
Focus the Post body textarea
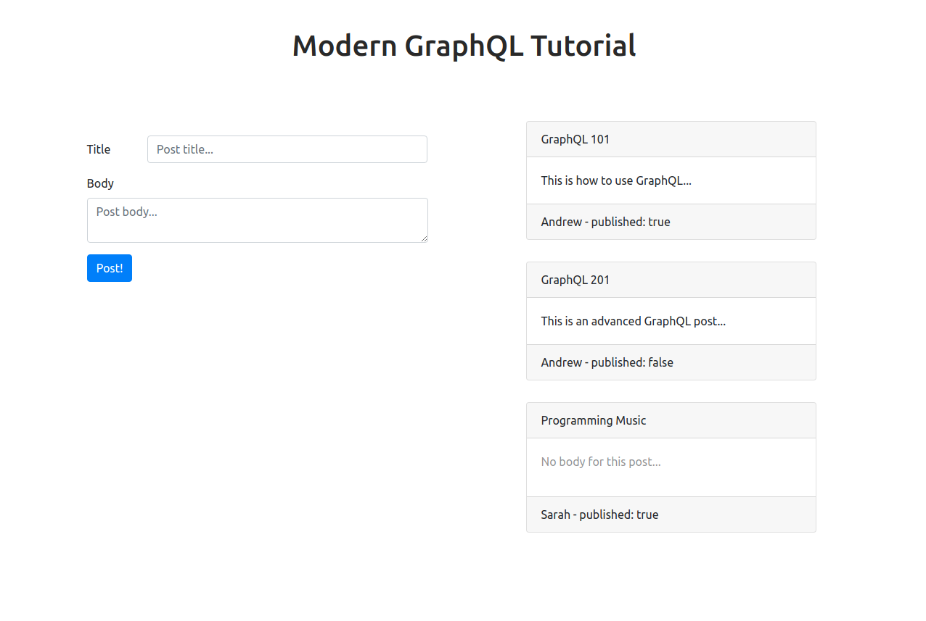tap(258, 220)
